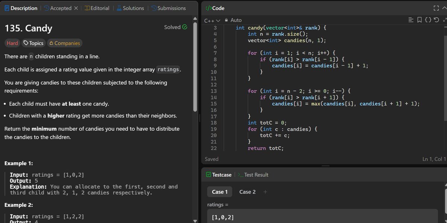This screenshot has width=447, height=223.
Task: Click the curly braces icon in the editor toolbar
Action: [x=428, y=20]
